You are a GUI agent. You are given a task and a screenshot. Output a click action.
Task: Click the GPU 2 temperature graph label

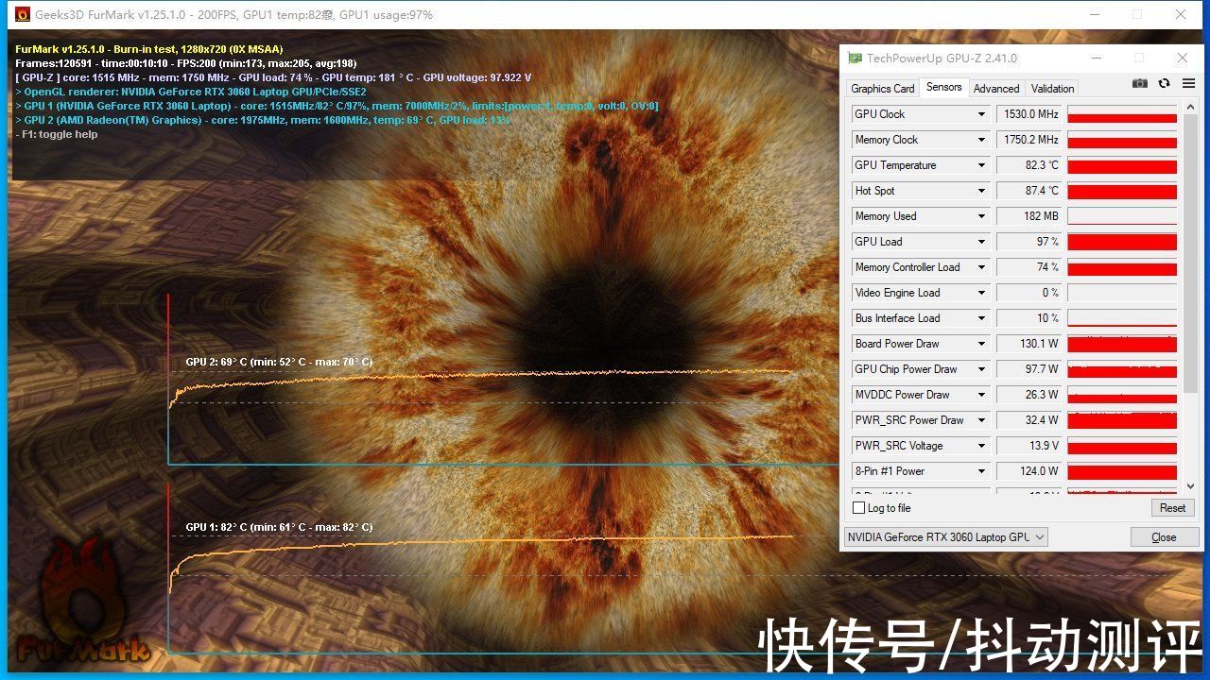point(279,362)
